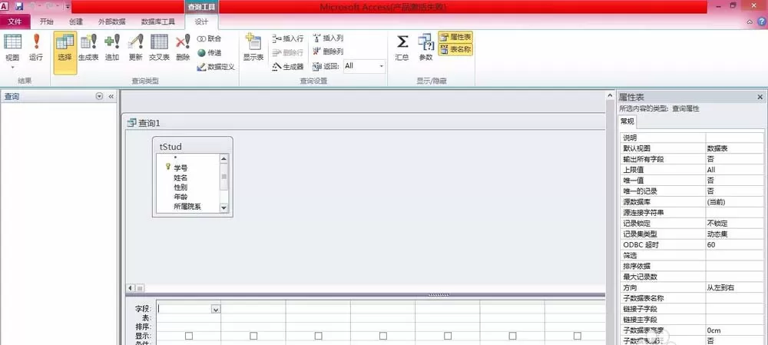Toggle the 属性表 property sheet button

455,37
